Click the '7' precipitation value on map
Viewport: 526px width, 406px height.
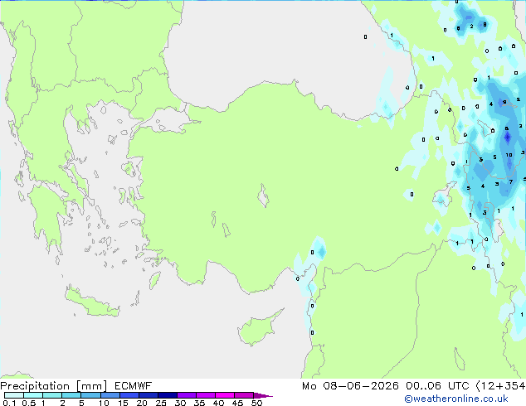[x=511, y=181]
